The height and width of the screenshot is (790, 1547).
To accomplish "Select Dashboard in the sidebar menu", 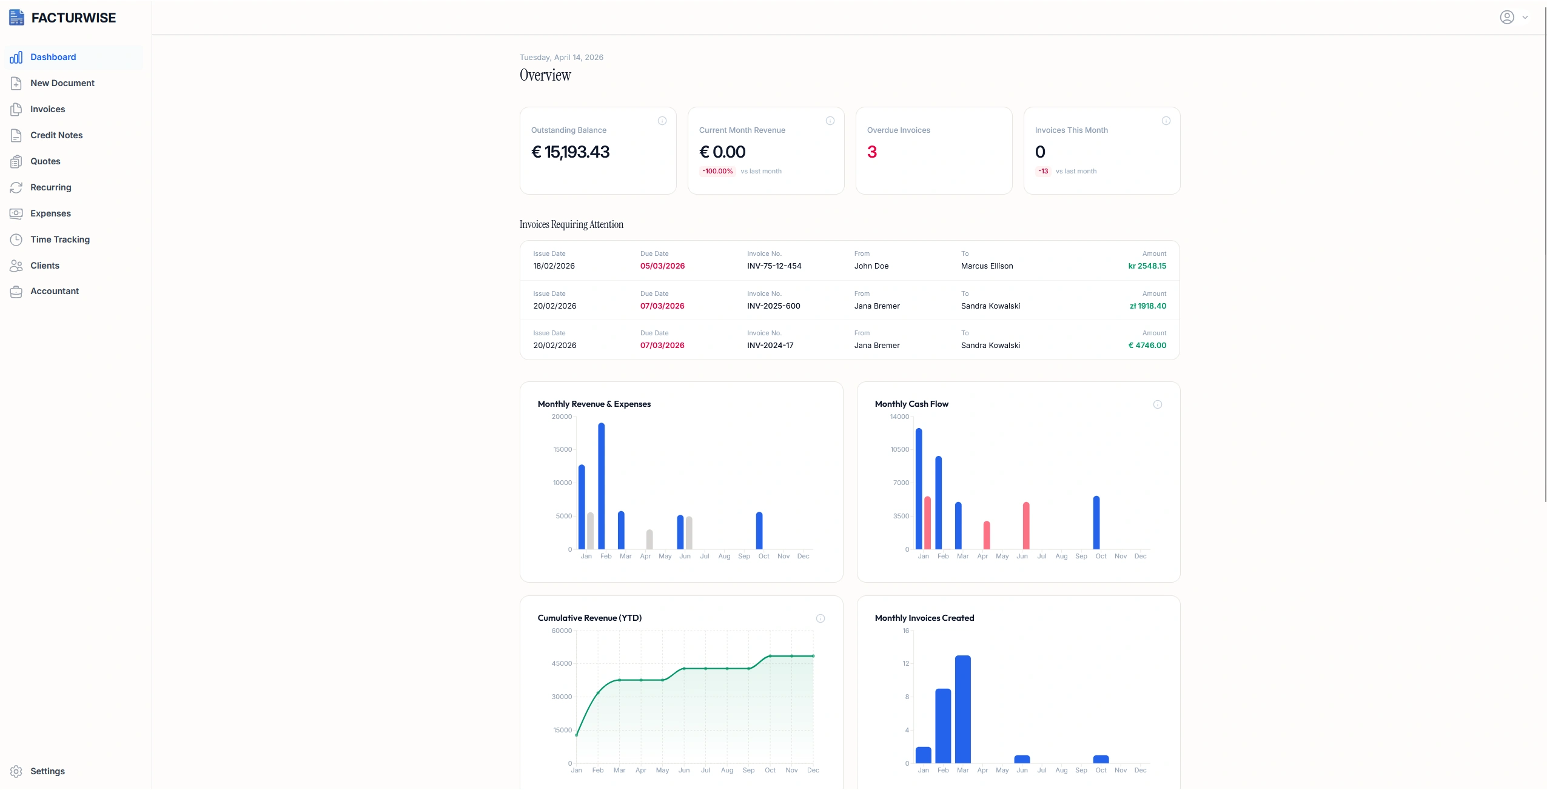I will coord(55,56).
